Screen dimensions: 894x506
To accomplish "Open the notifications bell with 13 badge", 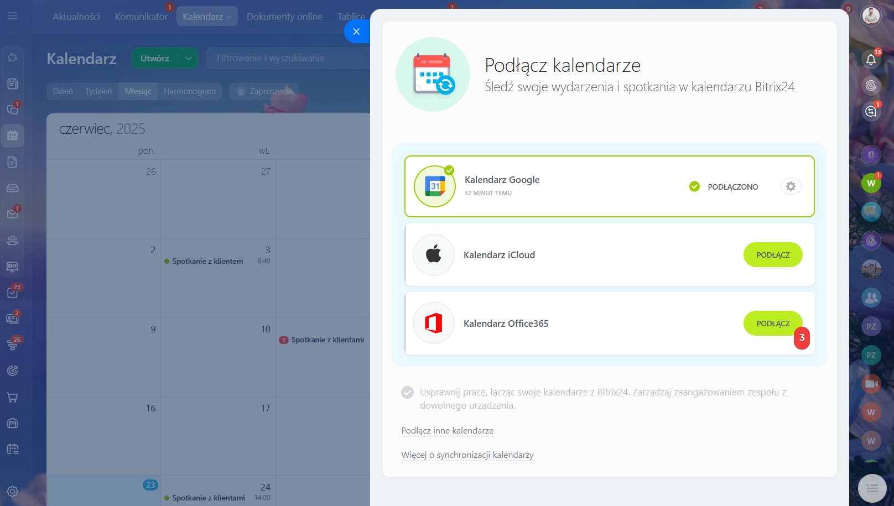I will tap(871, 59).
